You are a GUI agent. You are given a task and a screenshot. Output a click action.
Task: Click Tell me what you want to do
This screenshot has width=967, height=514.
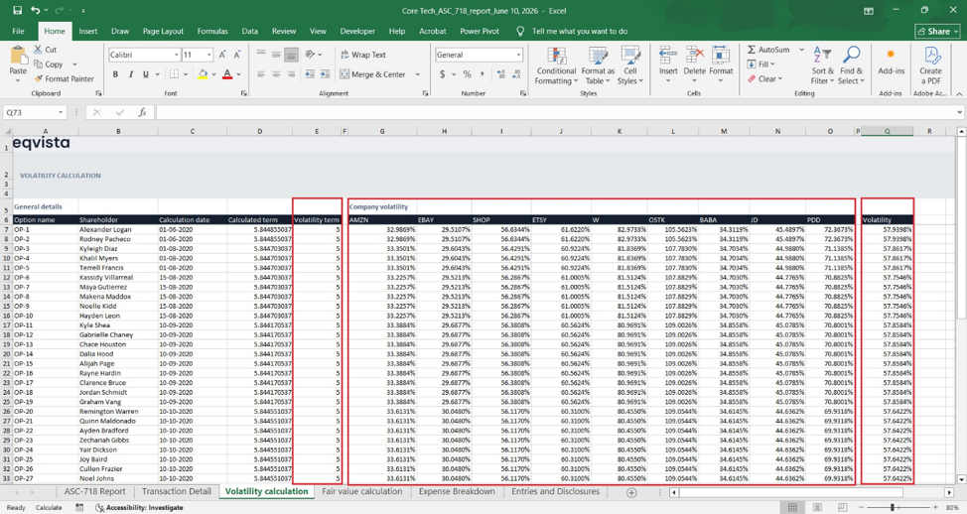(579, 31)
